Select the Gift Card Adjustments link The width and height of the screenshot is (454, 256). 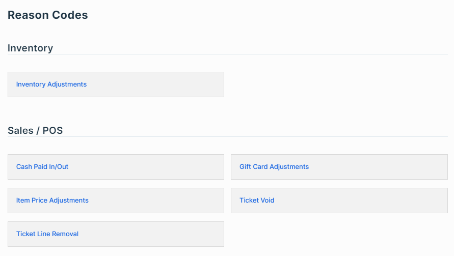pyautogui.click(x=274, y=166)
